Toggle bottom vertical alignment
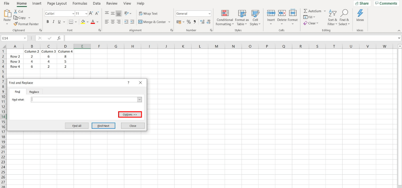This screenshot has height=188, width=402. click(118, 13)
